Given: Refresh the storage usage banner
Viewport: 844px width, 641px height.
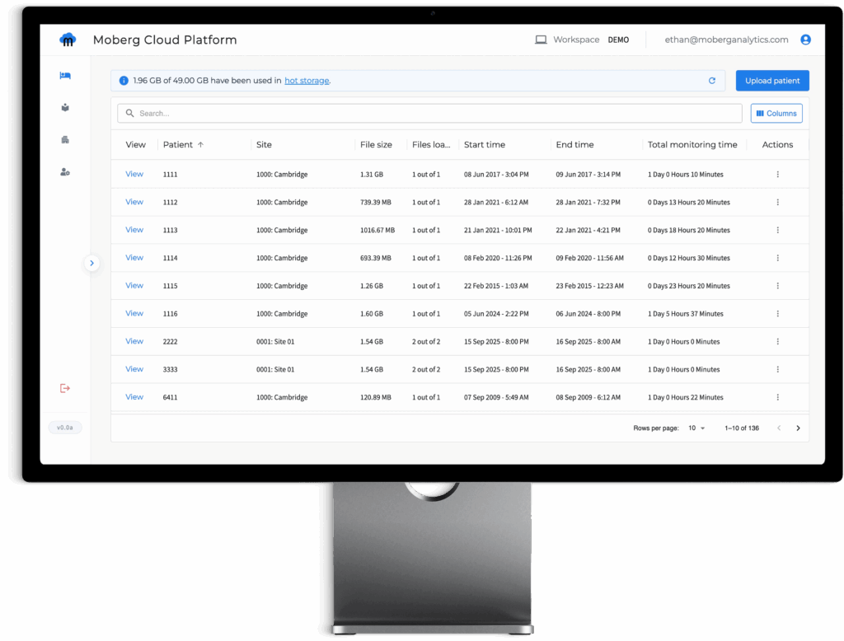Looking at the screenshot, I should 711,80.
